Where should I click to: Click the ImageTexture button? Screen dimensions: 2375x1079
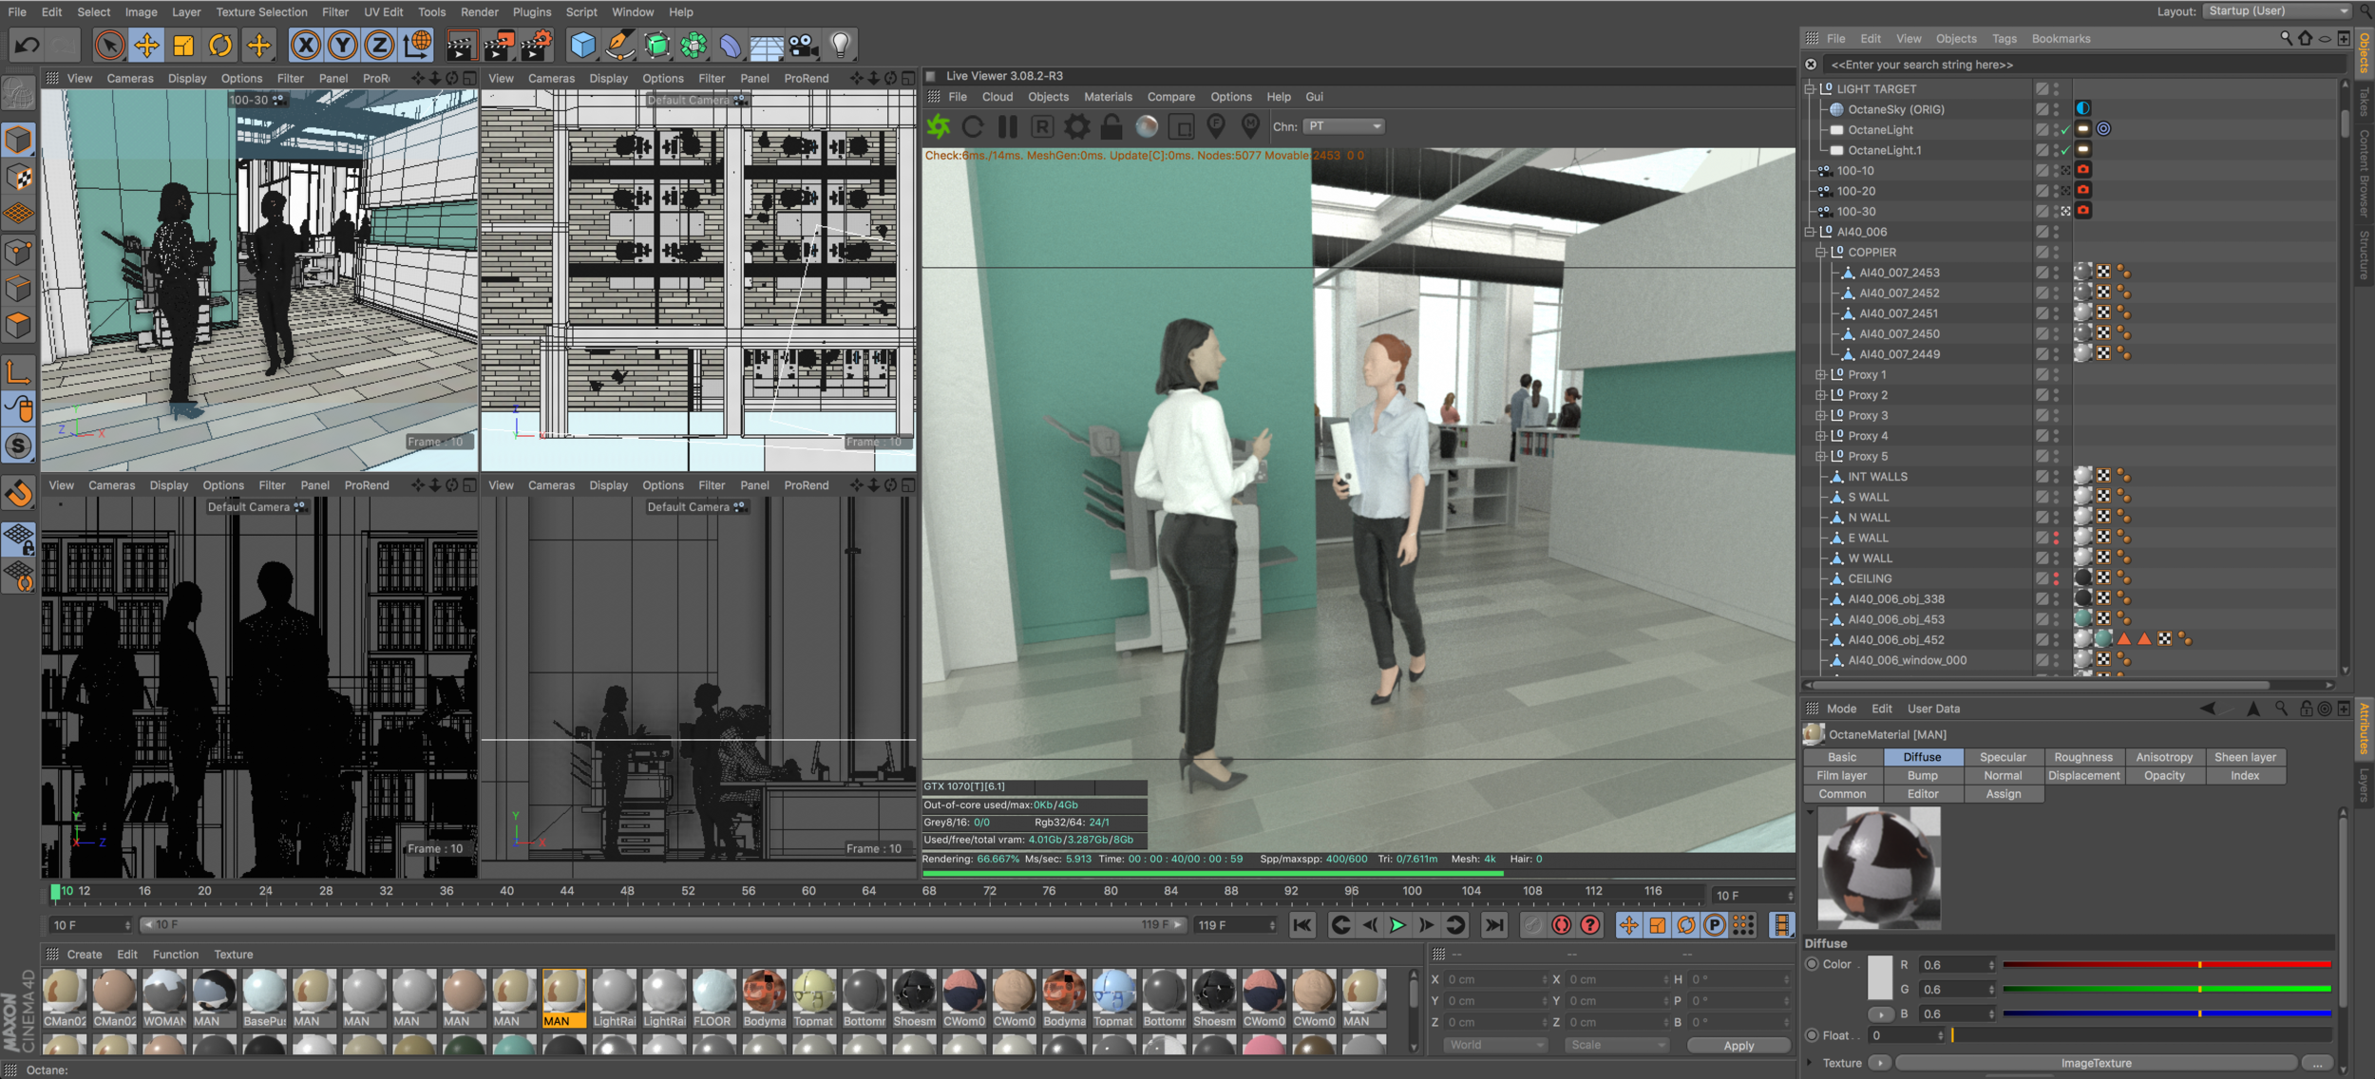[x=2095, y=1063]
